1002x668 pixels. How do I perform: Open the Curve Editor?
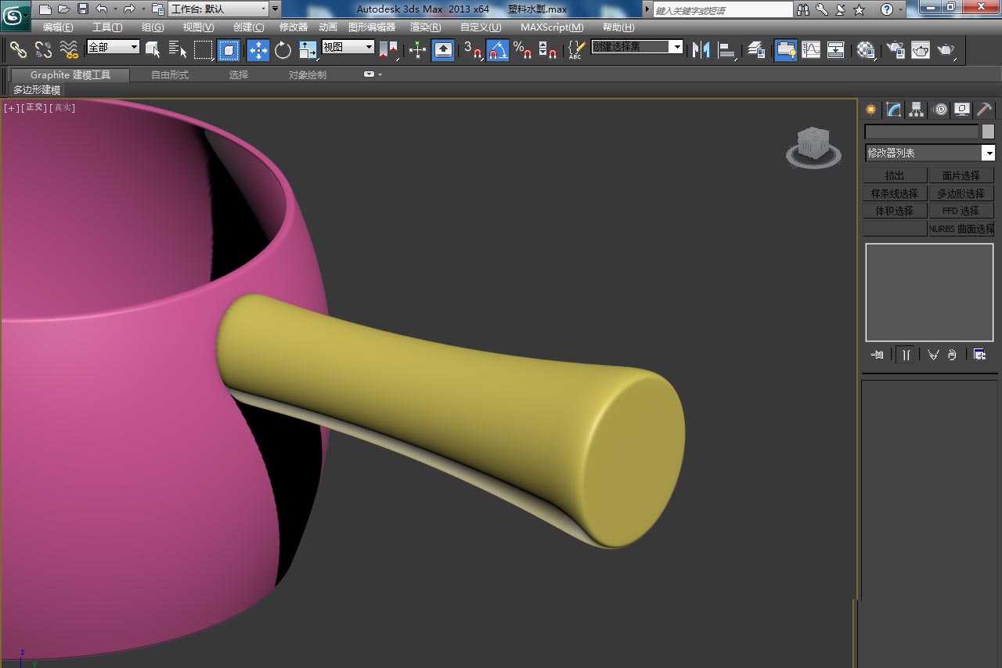tap(811, 51)
